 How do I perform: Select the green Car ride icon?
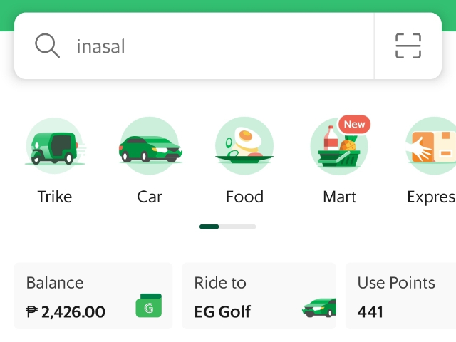coord(150,145)
